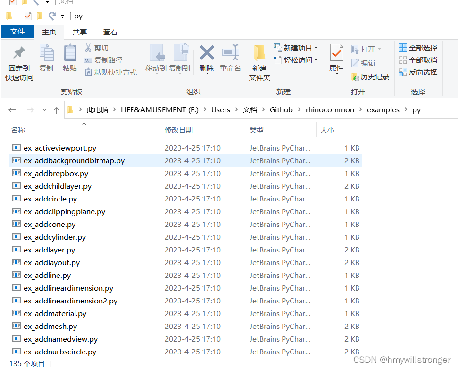
Task: Open 属性 for the selected file
Action: pos(336,59)
